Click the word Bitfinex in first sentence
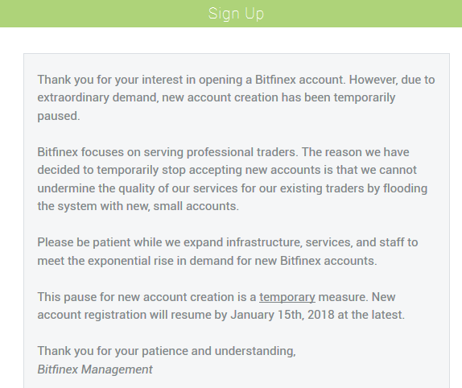This screenshot has height=388, width=462. coord(275,80)
